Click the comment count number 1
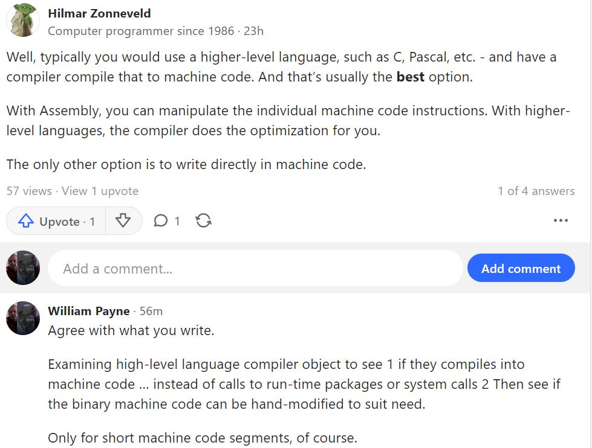592x448 pixels. pos(177,221)
